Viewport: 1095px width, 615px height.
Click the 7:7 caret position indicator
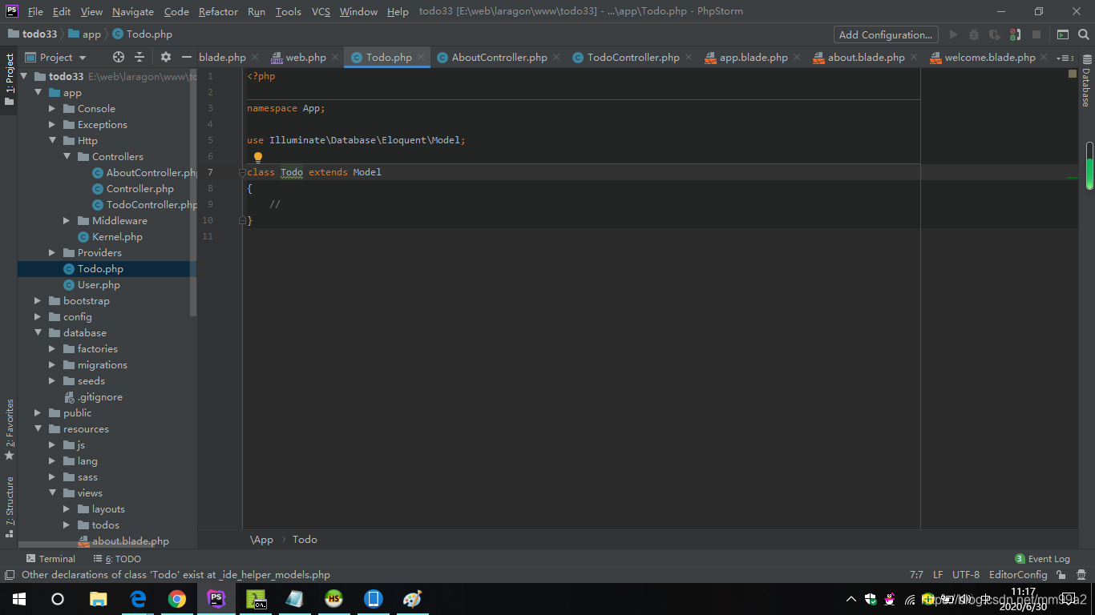(916, 574)
